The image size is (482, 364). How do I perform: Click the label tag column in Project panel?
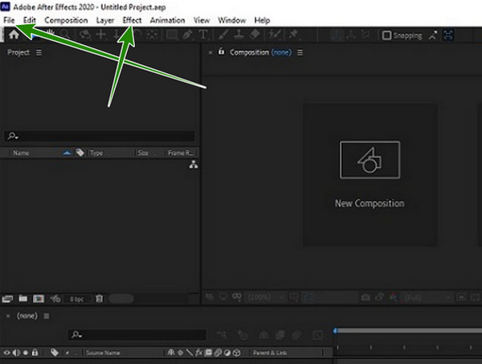click(x=80, y=153)
